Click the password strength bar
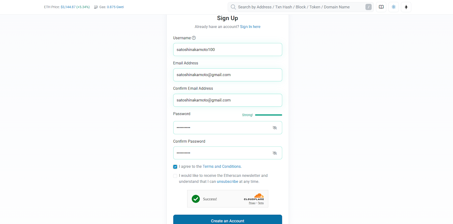This screenshot has width=453, height=224. pos(268,115)
